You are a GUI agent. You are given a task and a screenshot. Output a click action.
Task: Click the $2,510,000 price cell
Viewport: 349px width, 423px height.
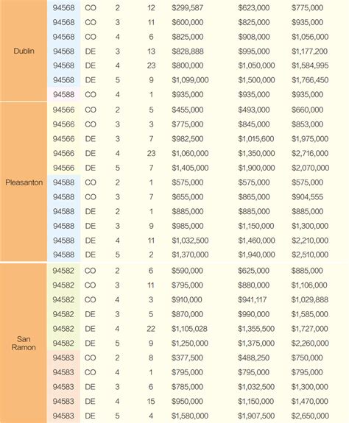tap(310, 255)
